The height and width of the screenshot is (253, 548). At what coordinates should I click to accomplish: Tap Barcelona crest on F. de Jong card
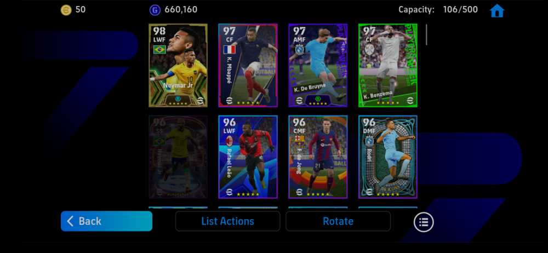299,141
